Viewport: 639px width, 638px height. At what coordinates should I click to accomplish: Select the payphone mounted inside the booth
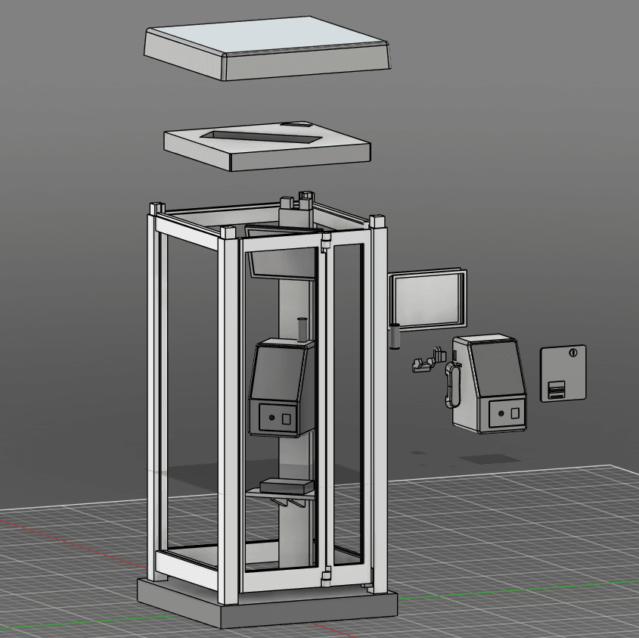point(281,387)
